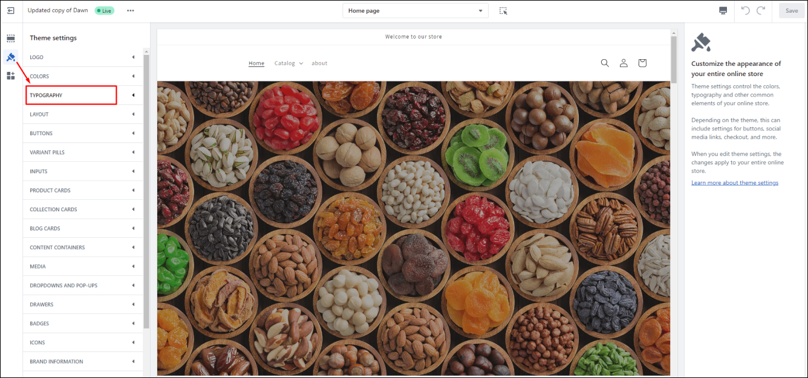Screen dimensions: 808x378
Task: Open Learn more about theme settings link
Action: tap(735, 183)
